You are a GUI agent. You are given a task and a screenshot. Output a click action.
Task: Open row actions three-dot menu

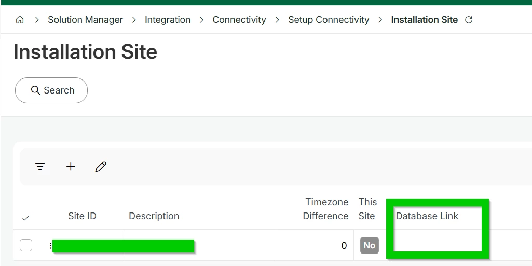point(50,245)
